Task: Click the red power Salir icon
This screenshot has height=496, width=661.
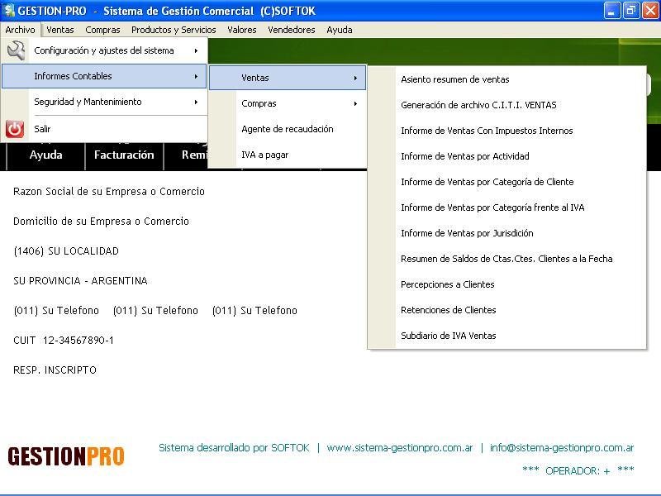Action: pyautogui.click(x=15, y=129)
